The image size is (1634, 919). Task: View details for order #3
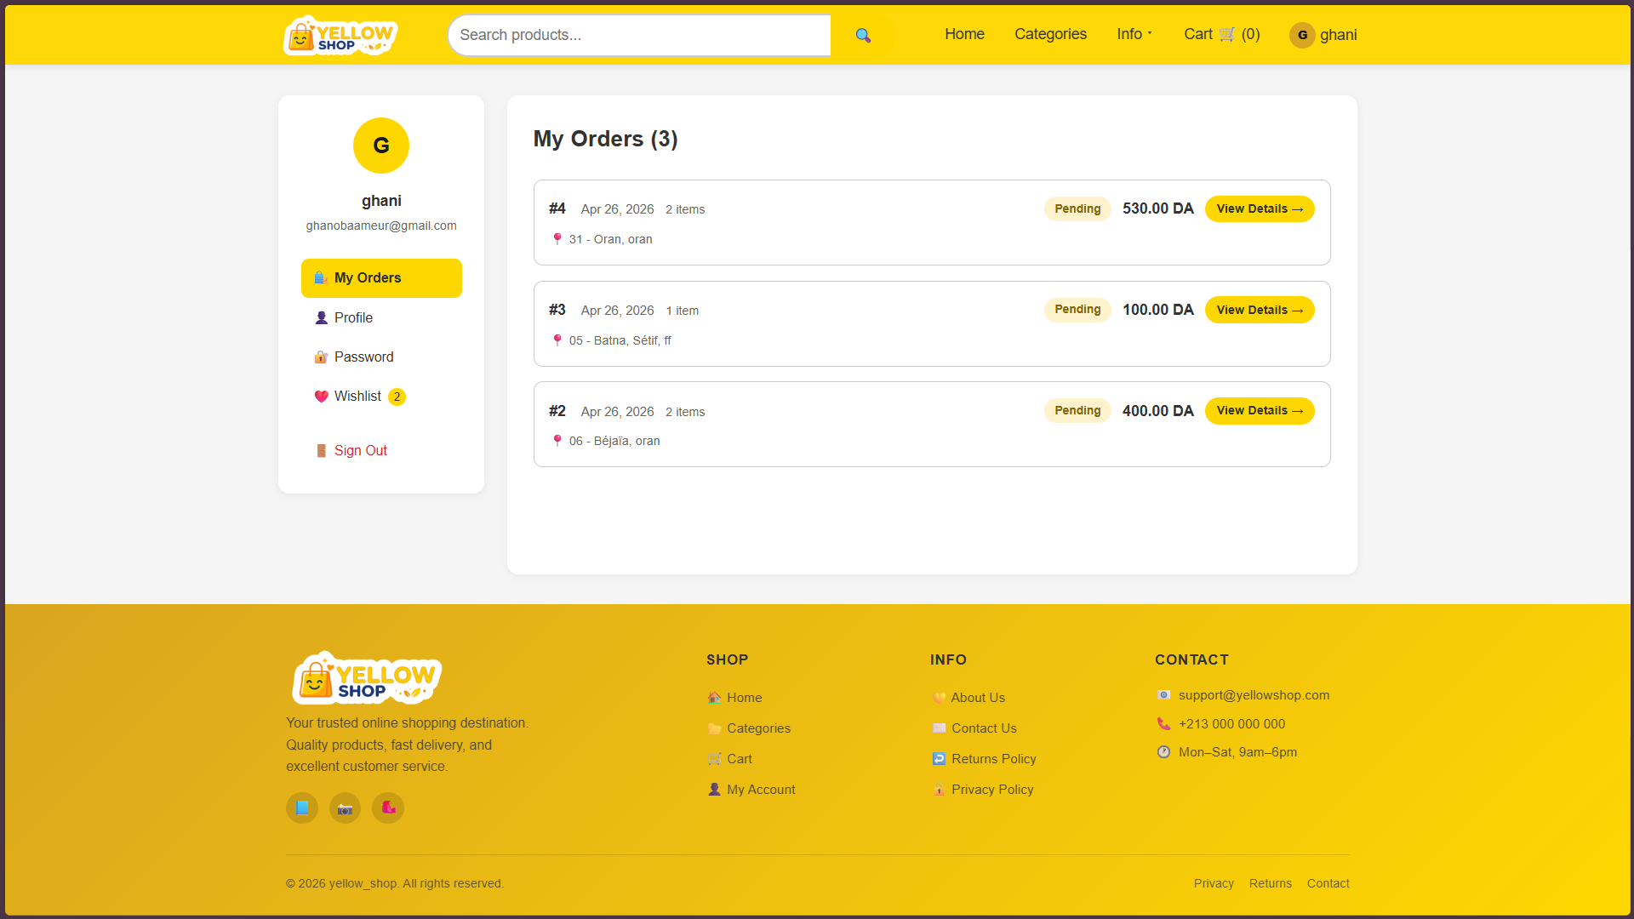click(1260, 310)
